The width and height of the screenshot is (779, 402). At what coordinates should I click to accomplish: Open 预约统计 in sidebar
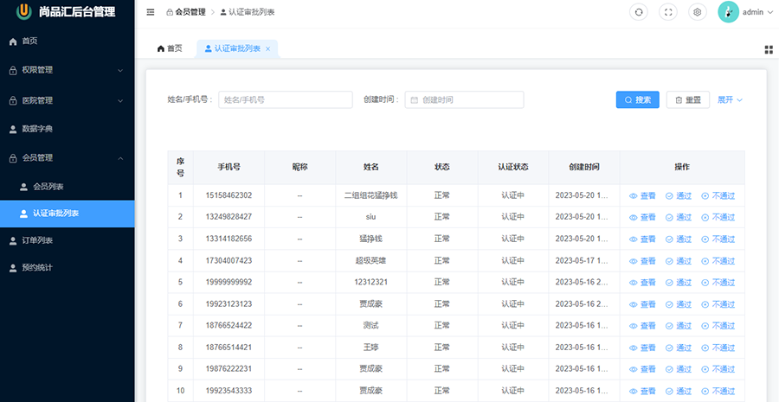(x=67, y=267)
